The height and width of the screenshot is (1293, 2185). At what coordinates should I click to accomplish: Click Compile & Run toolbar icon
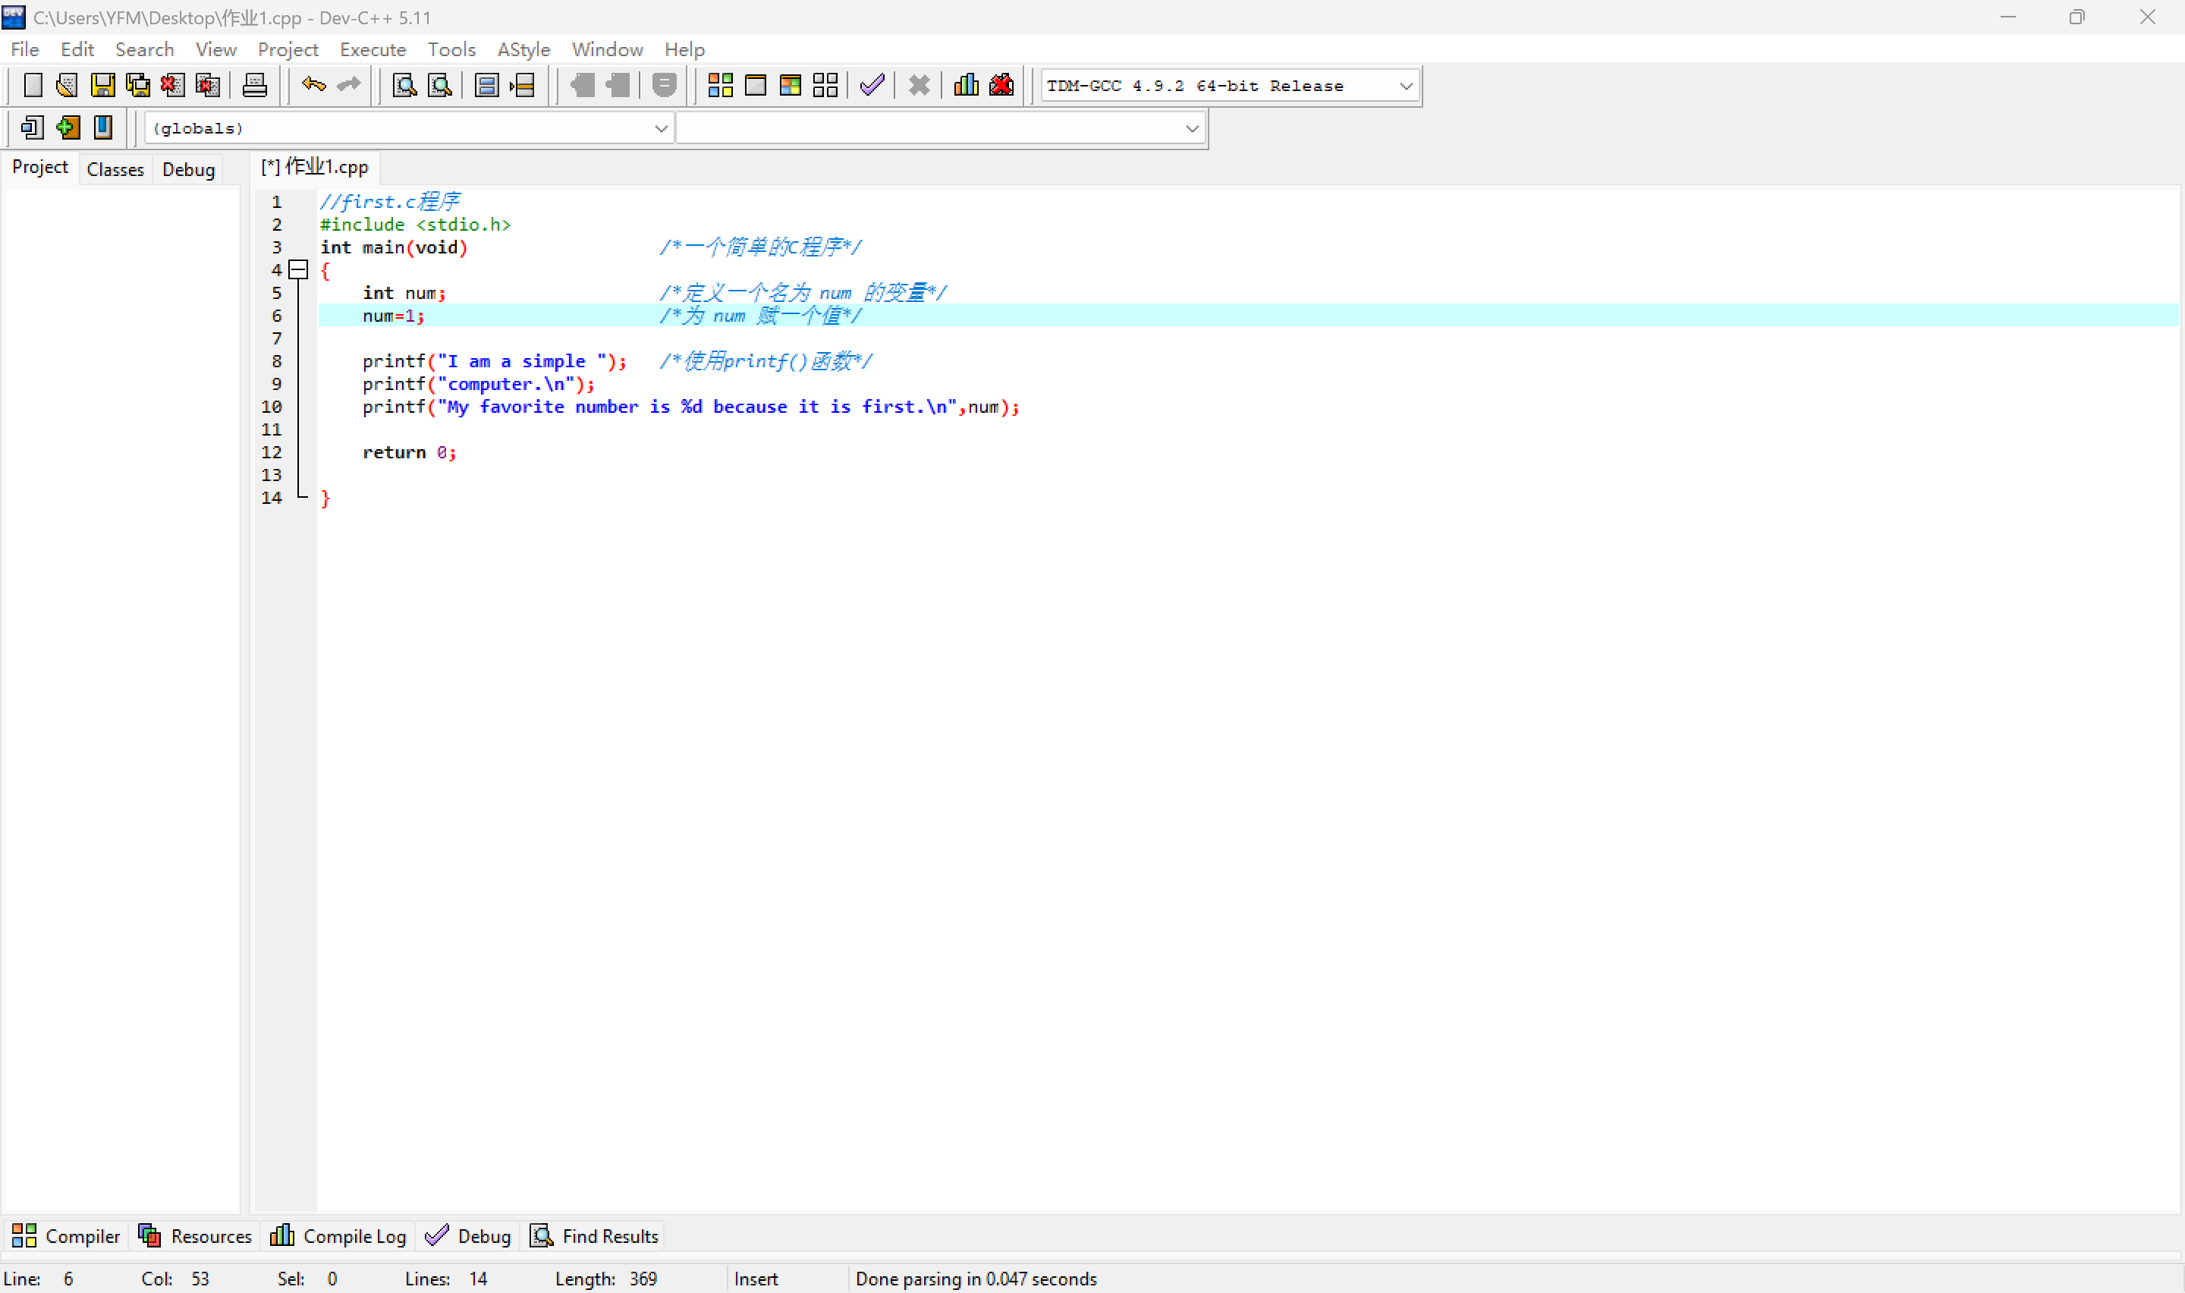point(790,86)
